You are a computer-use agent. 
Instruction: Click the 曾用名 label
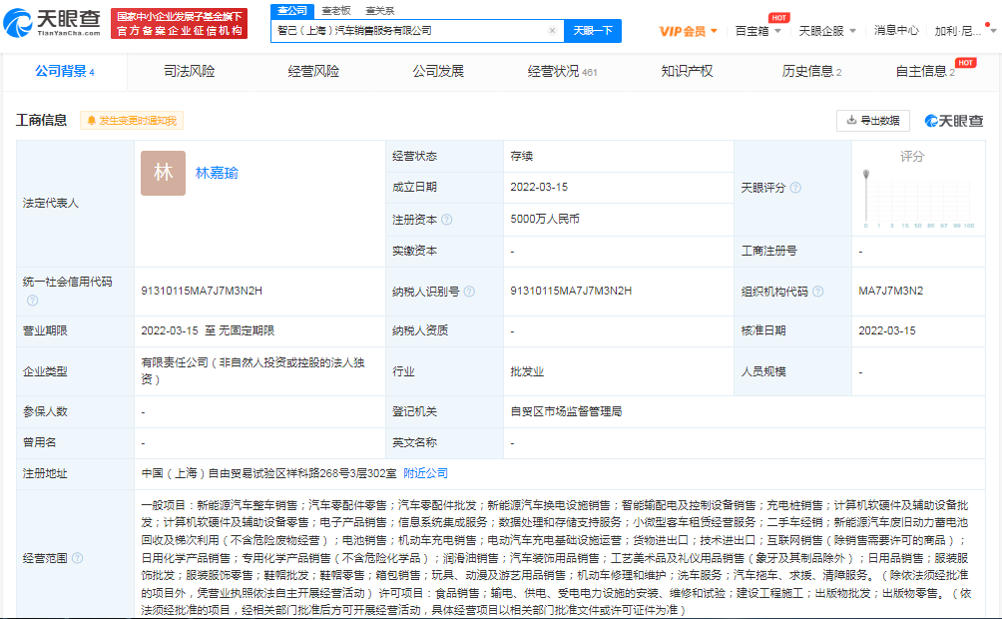click(39, 442)
